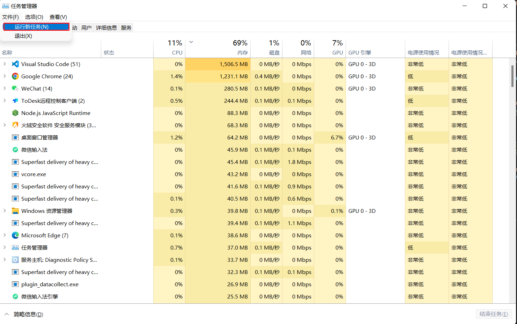Image resolution: width=517 pixels, height=324 pixels.
Task: Expand the ToDesk远程控制客户端 group
Action: pyautogui.click(x=5, y=101)
